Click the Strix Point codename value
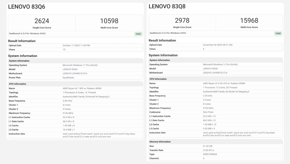This screenshot has height=164, width=290. [x=208, y=112]
